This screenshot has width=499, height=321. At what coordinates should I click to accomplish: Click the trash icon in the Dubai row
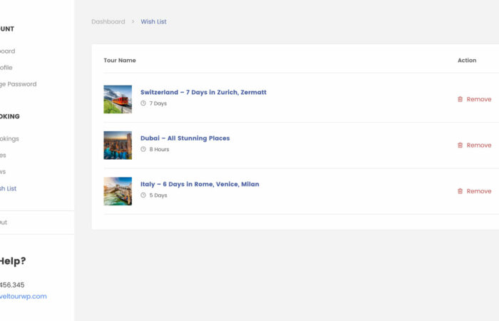click(x=460, y=145)
